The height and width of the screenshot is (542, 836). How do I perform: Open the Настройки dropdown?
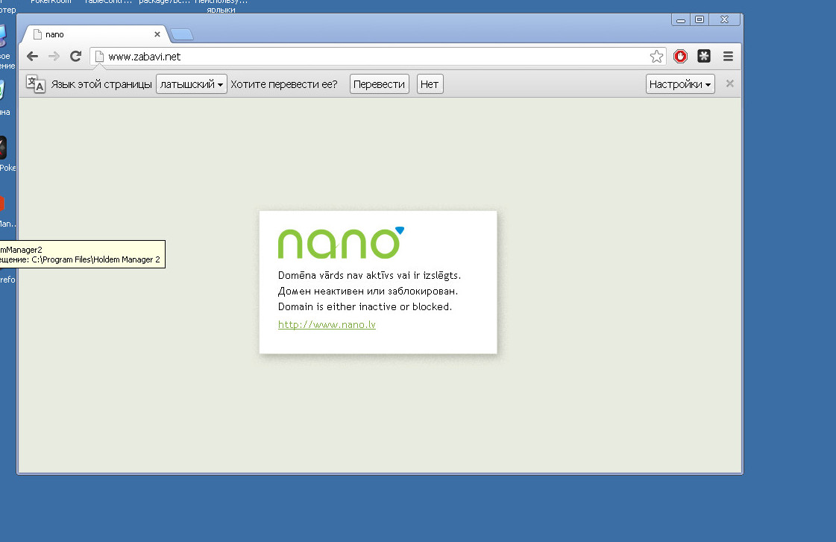click(680, 84)
